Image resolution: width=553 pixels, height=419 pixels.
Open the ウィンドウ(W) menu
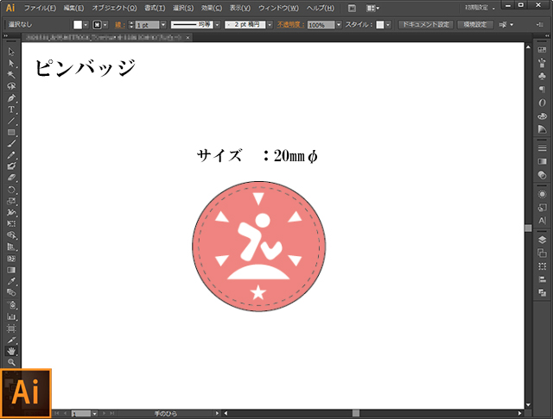pos(278,7)
